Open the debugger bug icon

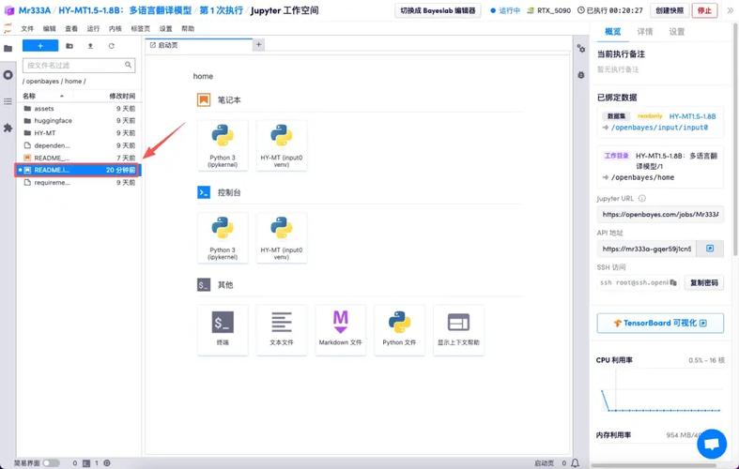click(581, 75)
